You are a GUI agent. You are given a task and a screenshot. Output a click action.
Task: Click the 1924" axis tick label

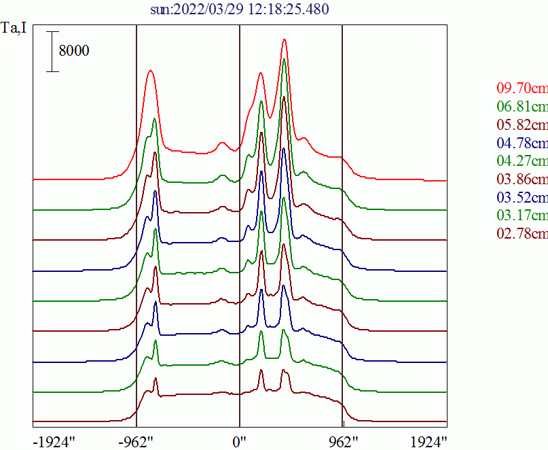[x=428, y=443]
